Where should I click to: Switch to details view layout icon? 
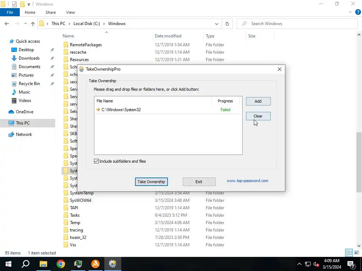pos(349,253)
